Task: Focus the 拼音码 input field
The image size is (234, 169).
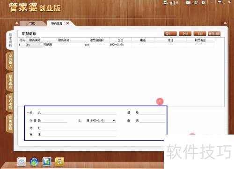Action: 55,121
